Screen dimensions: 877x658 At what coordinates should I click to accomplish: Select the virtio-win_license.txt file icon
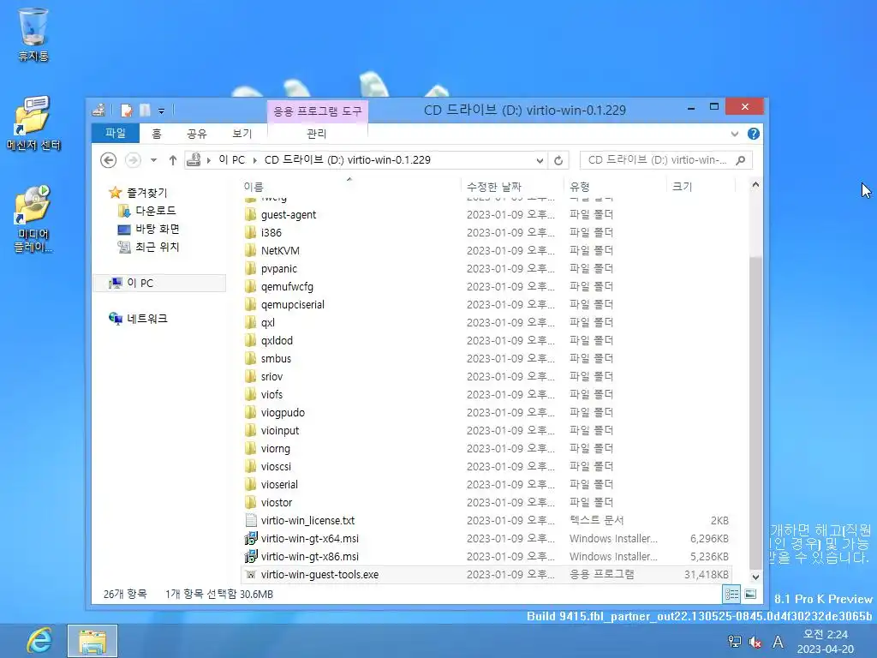click(x=251, y=520)
